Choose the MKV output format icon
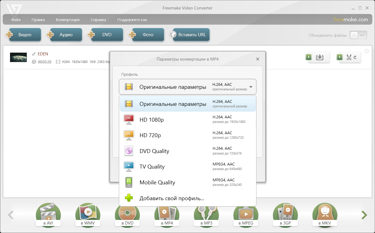The width and height of the screenshot is (375, 233). [325, 215]
